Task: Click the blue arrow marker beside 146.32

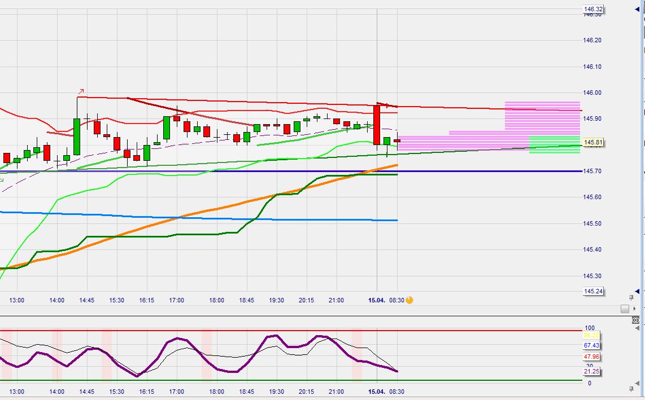Action: click(637, 9)
